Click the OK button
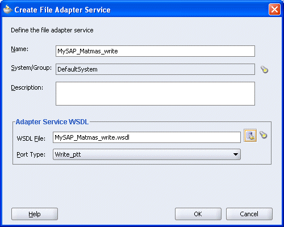 tap(198, 214)
